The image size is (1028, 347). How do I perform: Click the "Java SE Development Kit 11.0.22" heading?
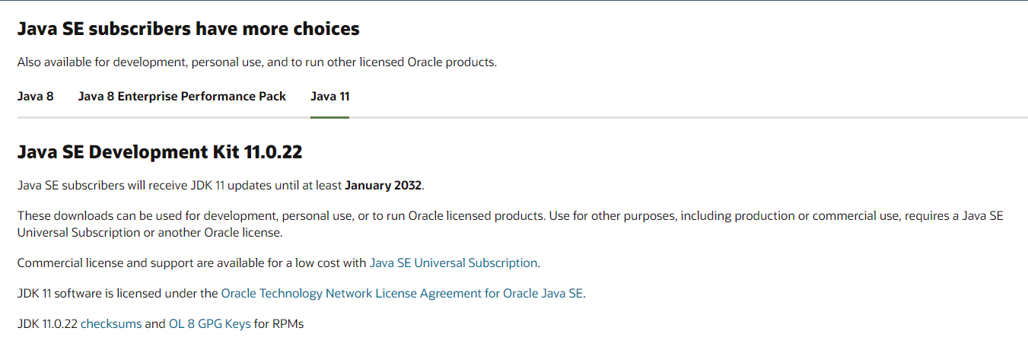click(x=159, y=153)
